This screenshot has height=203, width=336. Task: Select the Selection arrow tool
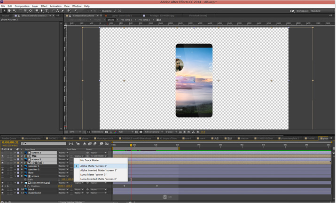coord(4,10)
